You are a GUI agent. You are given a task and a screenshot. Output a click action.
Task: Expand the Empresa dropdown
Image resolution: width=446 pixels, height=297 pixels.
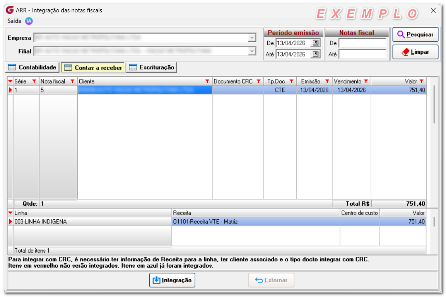pyautogui.click(x=252, y=38)
